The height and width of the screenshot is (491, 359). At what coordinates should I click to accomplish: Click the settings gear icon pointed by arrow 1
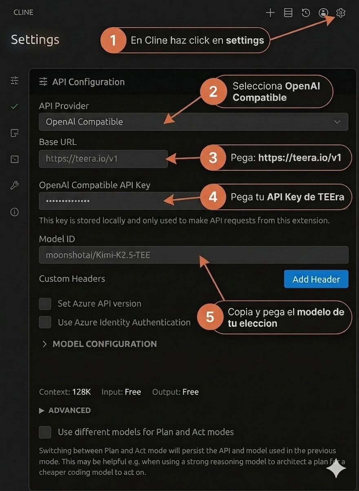point(341,13)
